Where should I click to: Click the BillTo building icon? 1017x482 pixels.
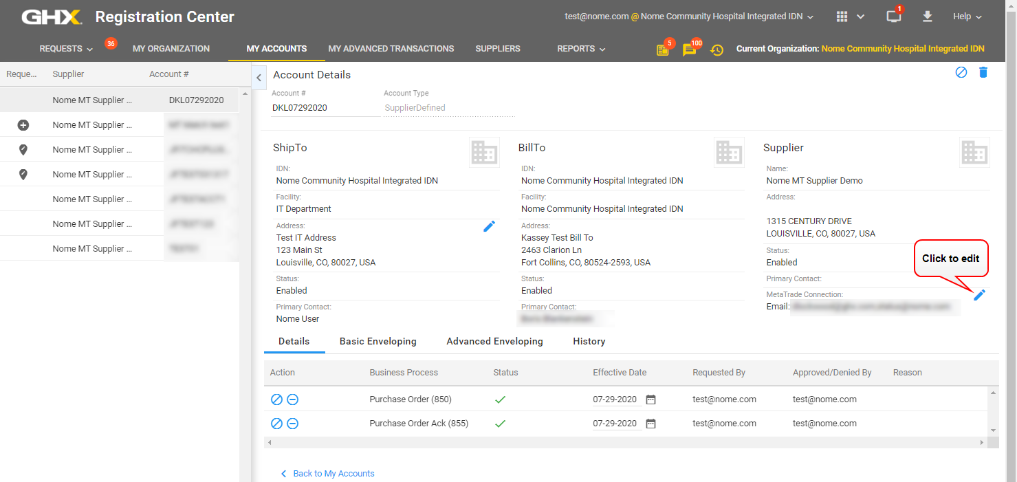(729, 152)
